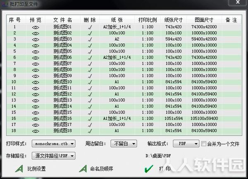Click the app icon in the title bar
This screenshot has width=248, height=179.
pos(5,4)
